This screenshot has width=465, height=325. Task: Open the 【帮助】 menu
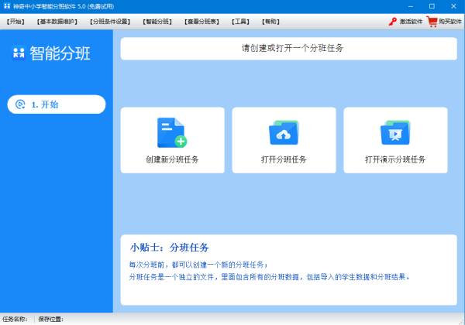click(x=270, y=22)
